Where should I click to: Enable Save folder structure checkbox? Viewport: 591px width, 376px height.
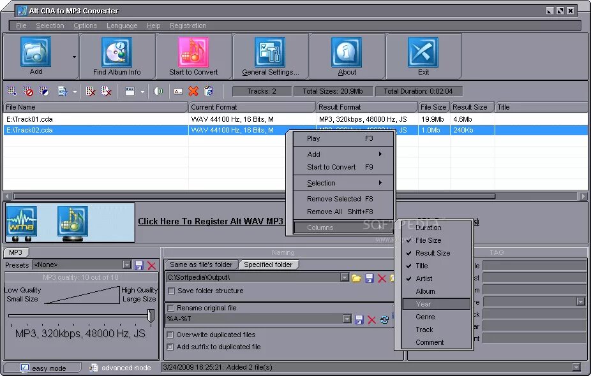click(171, 291)
